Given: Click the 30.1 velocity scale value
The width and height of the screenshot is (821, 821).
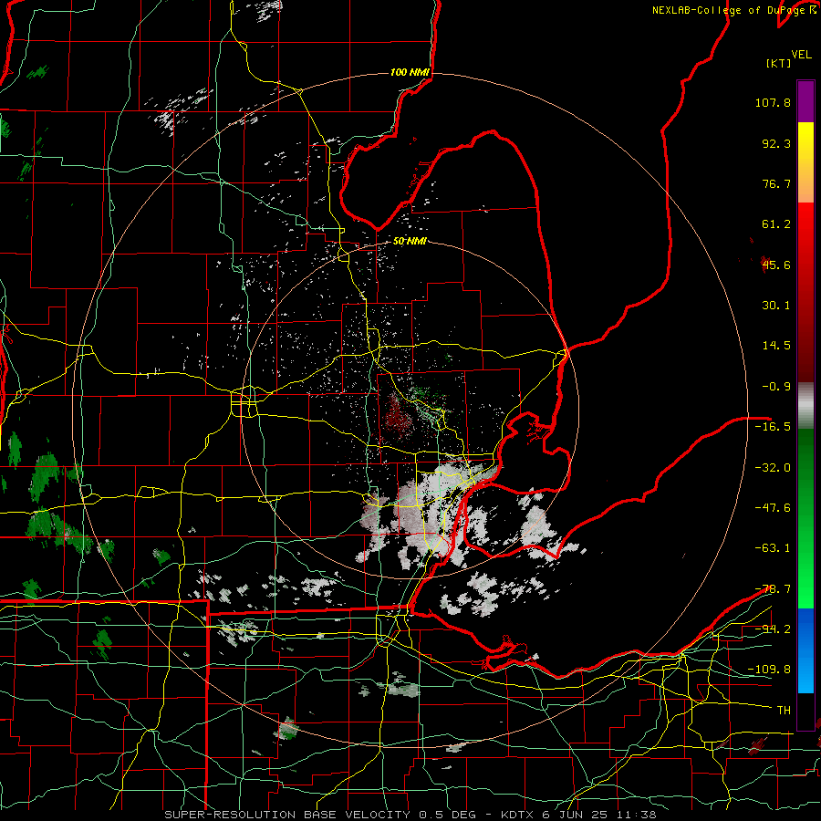Looking at the screenshot, I should 776,306.
